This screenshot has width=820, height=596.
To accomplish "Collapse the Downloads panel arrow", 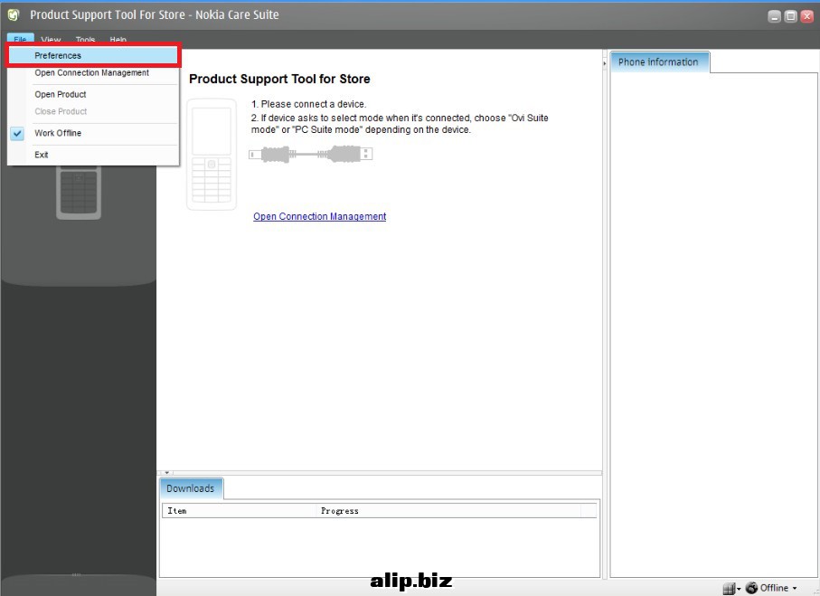I will click(x=166, y=472).
